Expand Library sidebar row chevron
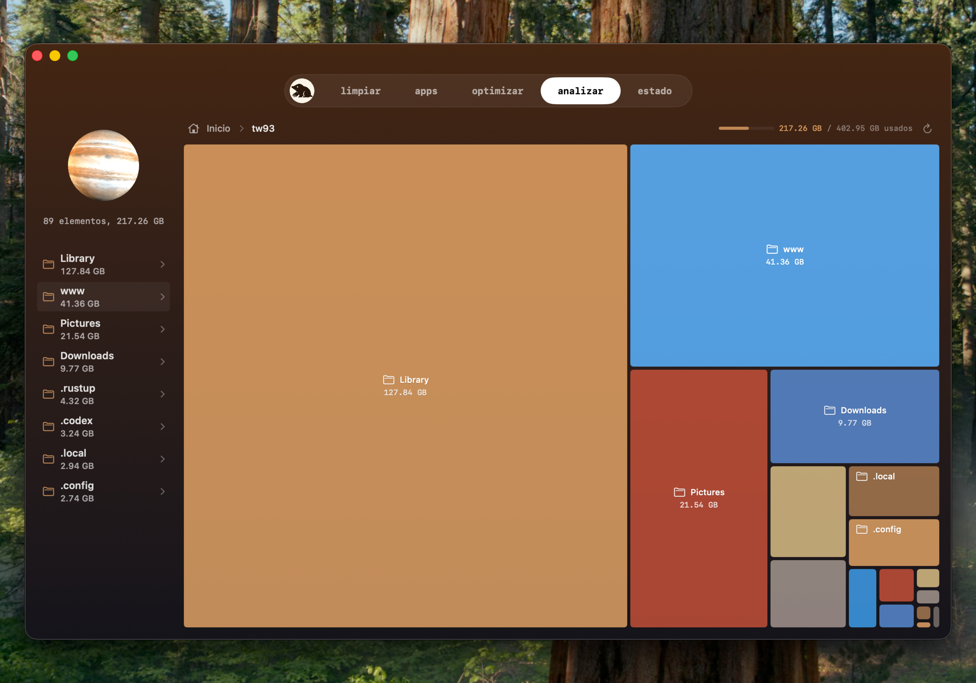Image resolution: width=976 pixels, height=683 pixels. coord(162,264)
